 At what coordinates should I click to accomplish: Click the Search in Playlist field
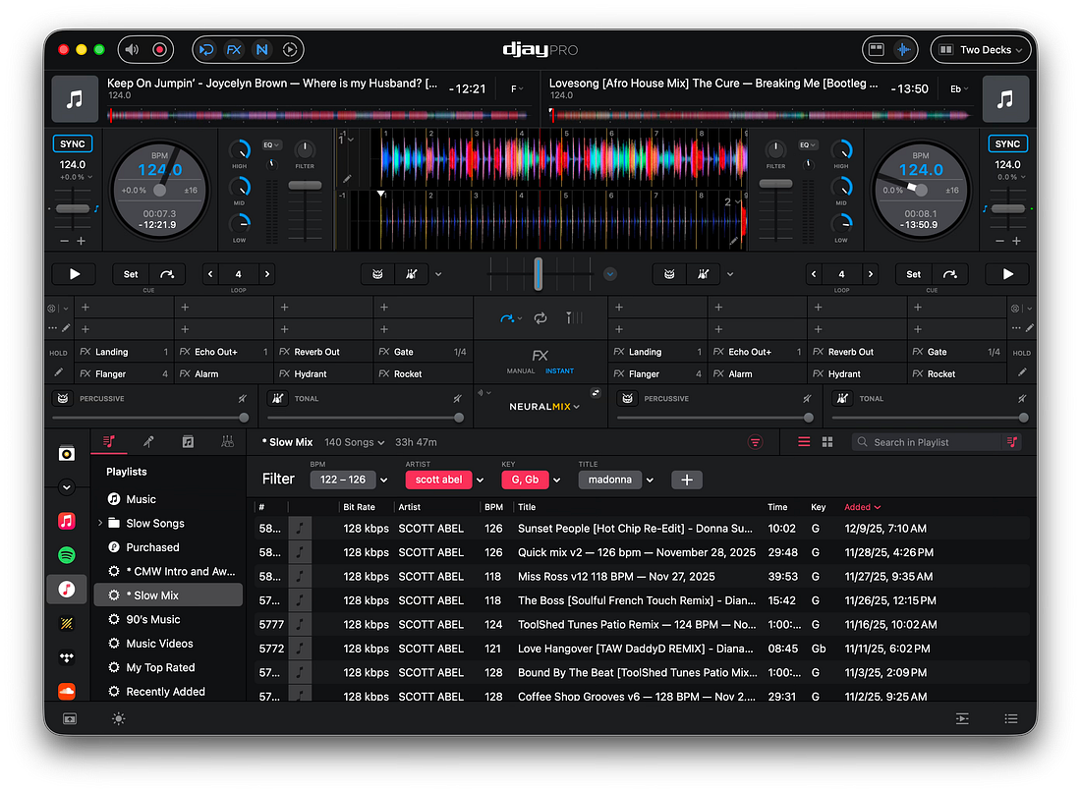click(928, 442)
